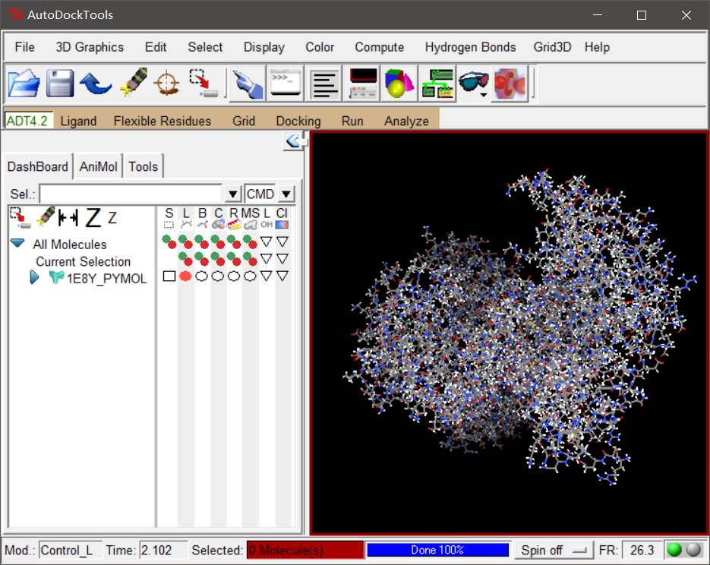
Task: Toggle select for All Molecules row
Action: pyautogui.click(x=169, y=241)
